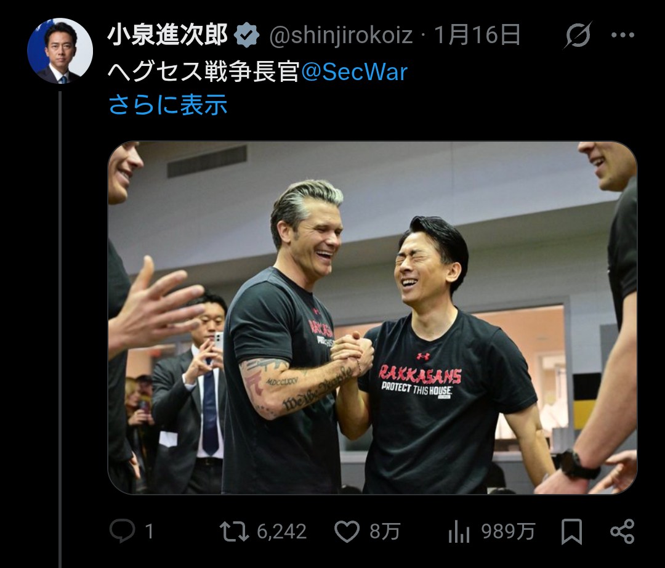
Task: Open the @SecWar mention link
Action: coord(354,71)
